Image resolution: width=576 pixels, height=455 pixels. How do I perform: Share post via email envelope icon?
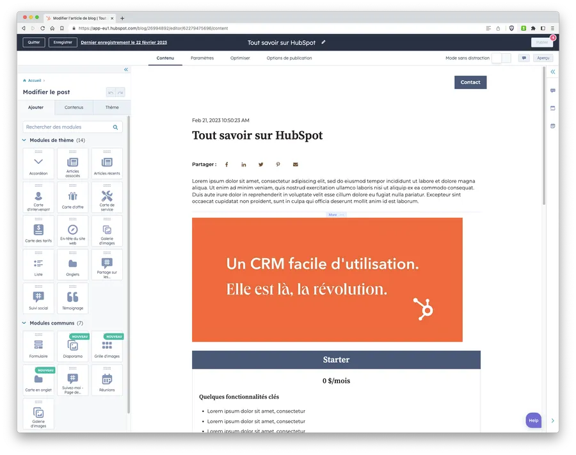[x=295, y=164]
